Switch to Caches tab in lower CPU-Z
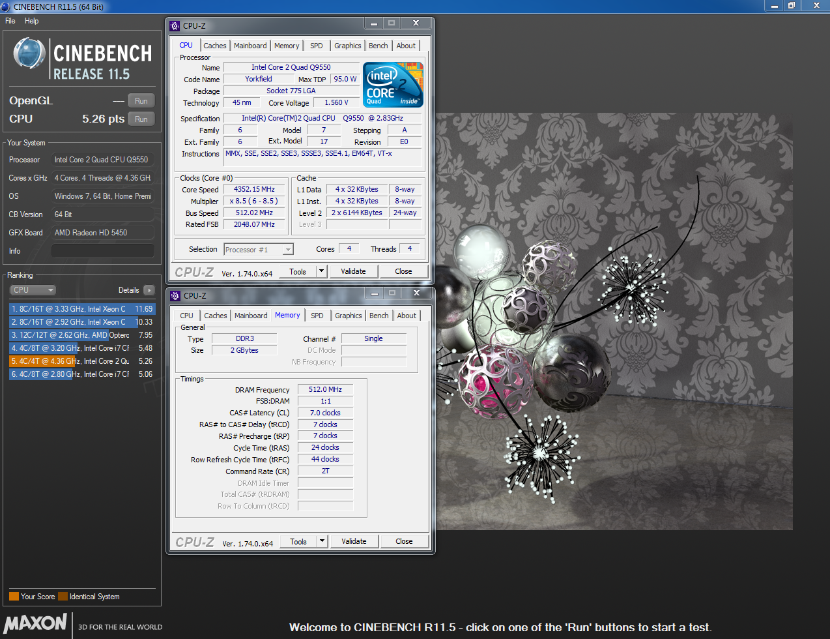This screenshot has width=830, height=639. (216, 316)
